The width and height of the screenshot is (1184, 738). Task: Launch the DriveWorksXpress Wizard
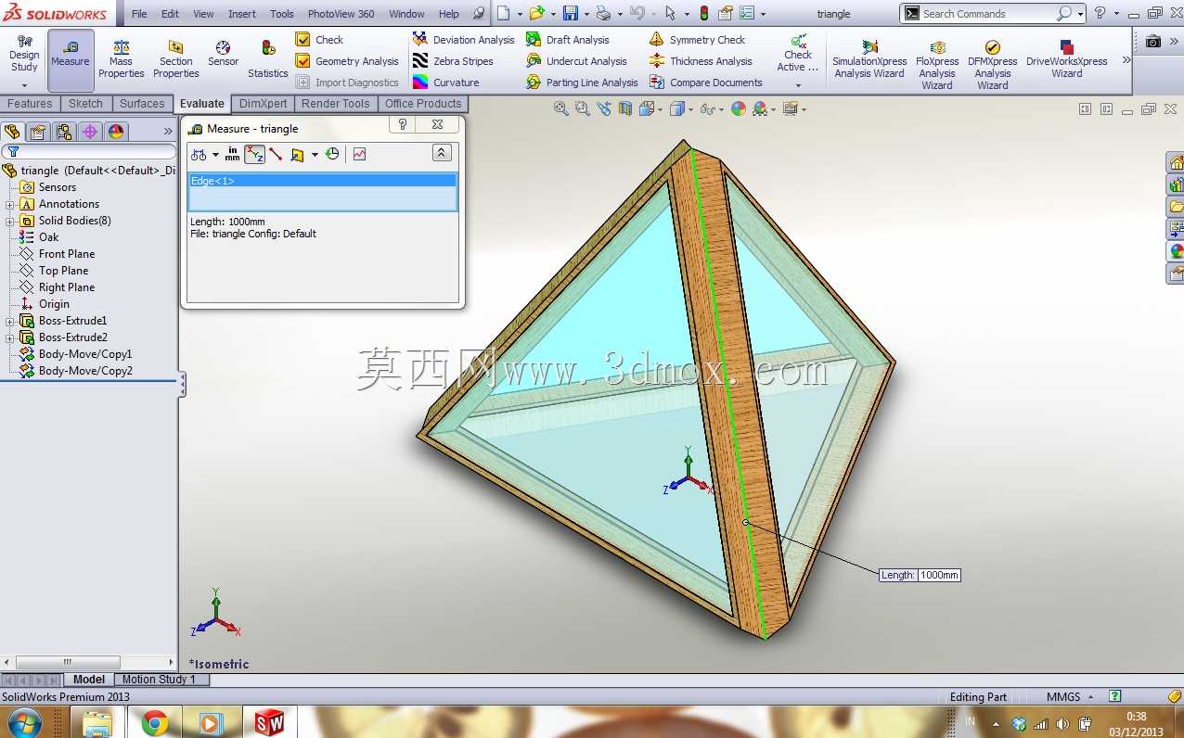(x=1067, y=60)
